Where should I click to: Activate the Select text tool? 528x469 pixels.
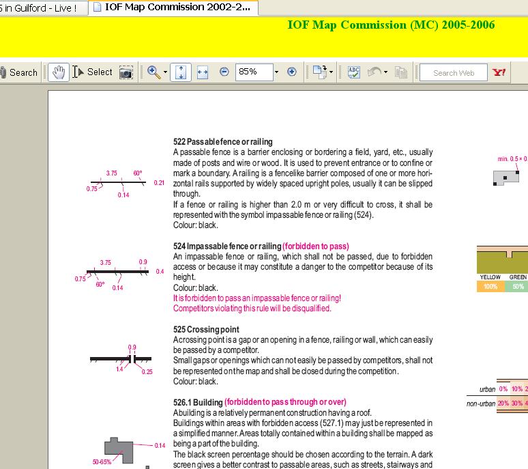coord(92,72)
